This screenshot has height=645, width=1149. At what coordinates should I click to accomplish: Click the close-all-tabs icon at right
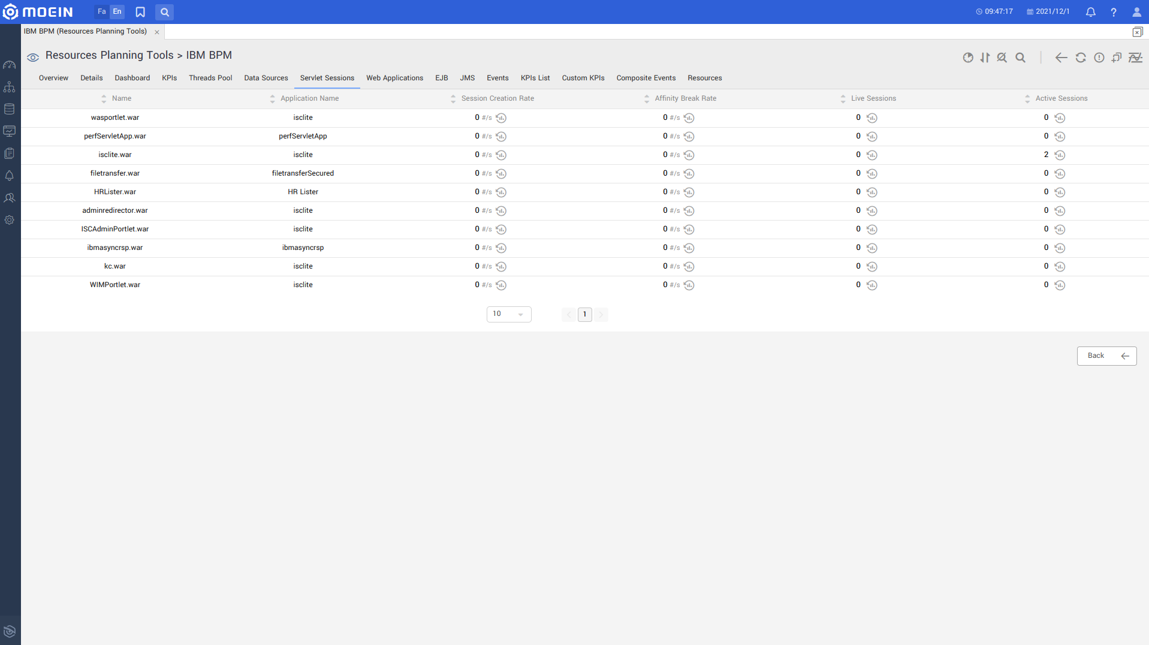[1137, 32]
